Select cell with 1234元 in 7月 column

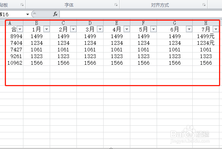(x=206, y=43)
